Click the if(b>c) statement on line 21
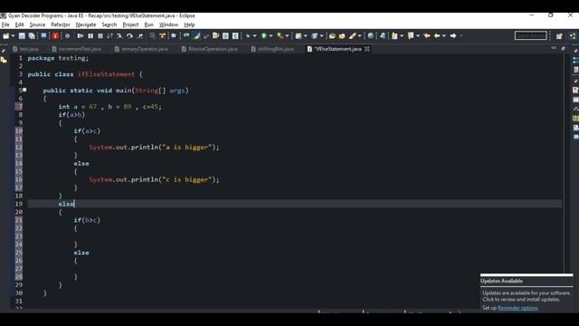Screen dimensions: 579x326 87,220
